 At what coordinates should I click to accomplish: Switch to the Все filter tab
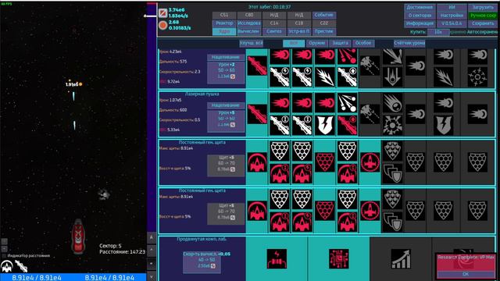click(x=294, y=43)
